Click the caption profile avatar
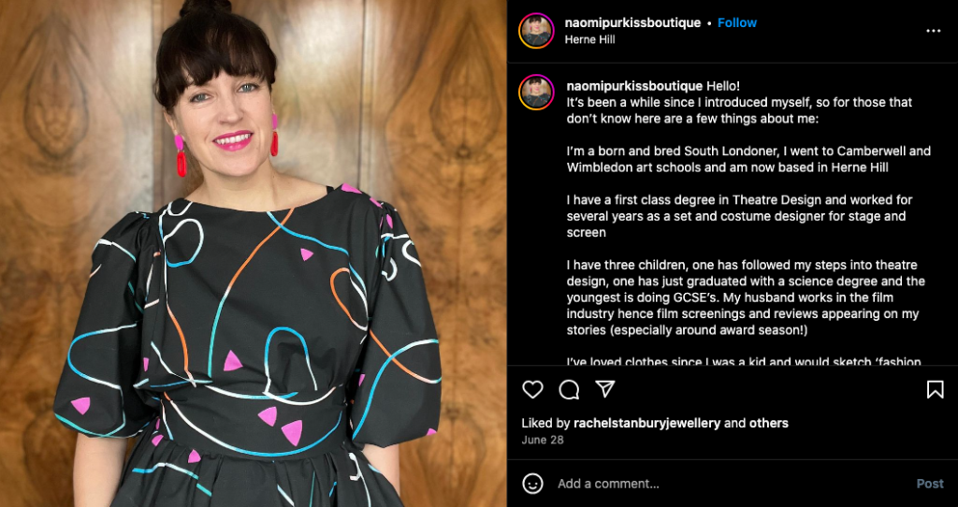958x507 pixels. (536, 93)
